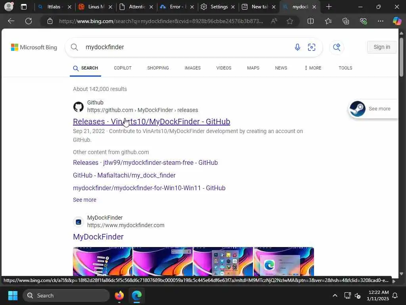Open the IMAGES results tab
The image size is (406, 305).
point(192,68)
